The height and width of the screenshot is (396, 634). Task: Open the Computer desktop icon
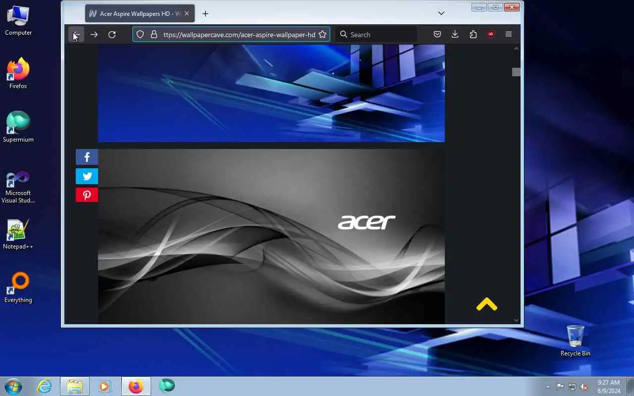click(x=18, y=20)
